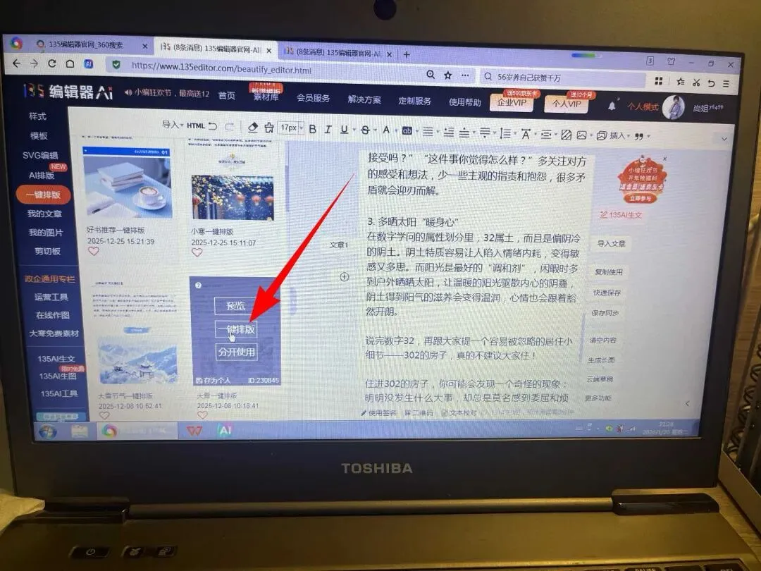Click 生成长图 in right panel

601,360
